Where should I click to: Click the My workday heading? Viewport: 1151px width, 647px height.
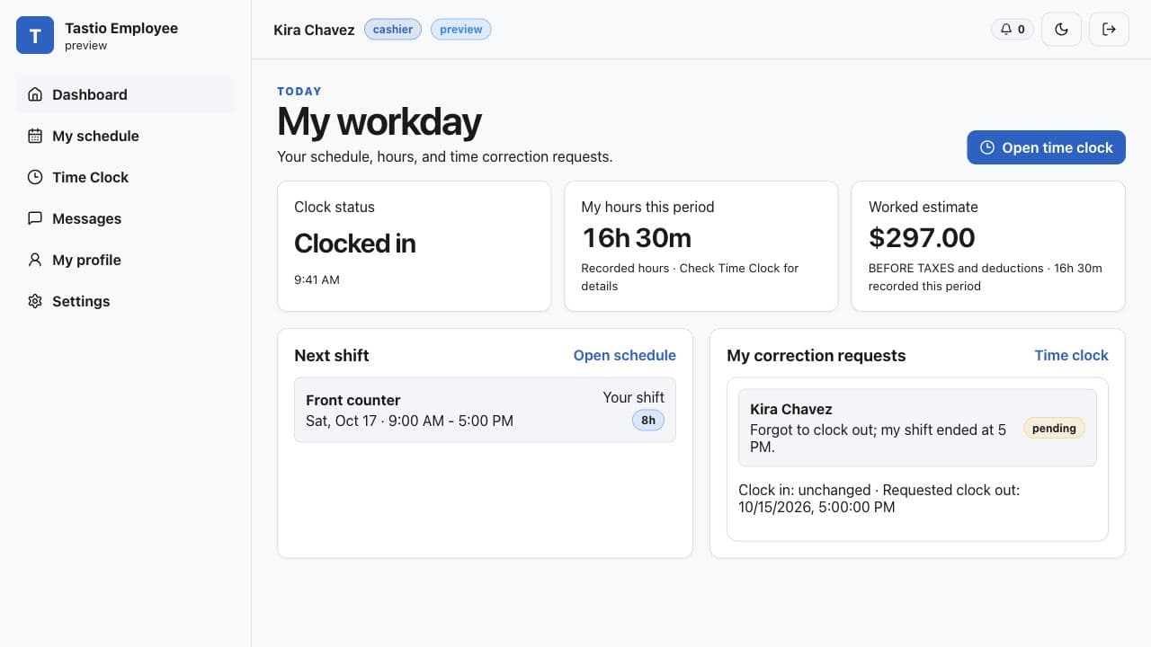(x=379, y=121)
